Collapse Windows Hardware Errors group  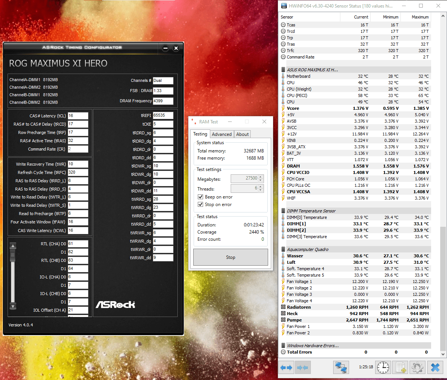[x=283, y=346]
